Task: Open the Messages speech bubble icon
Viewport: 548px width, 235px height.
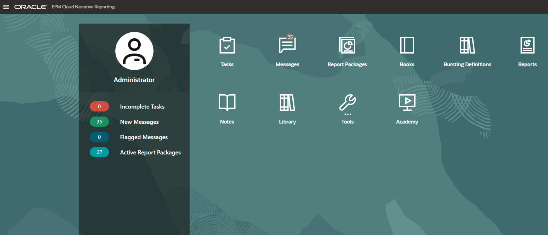Action: point(287,46)
